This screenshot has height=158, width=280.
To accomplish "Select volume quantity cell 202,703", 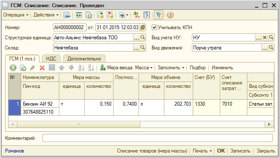I will tap(179, 107).
